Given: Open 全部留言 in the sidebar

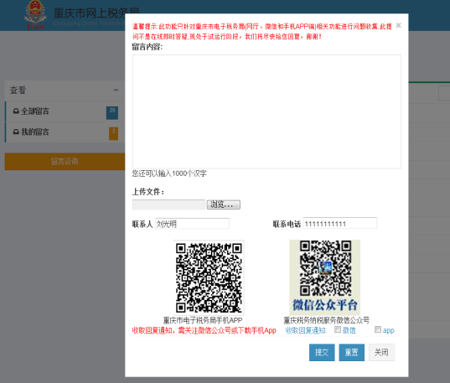Looking at the screenshot, I should point(65,111).
